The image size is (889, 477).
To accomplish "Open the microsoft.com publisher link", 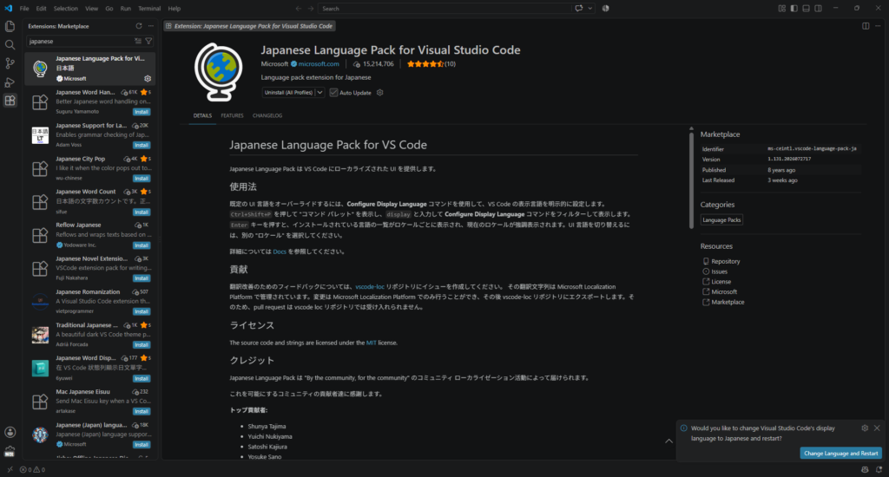I will coord(319,64).
